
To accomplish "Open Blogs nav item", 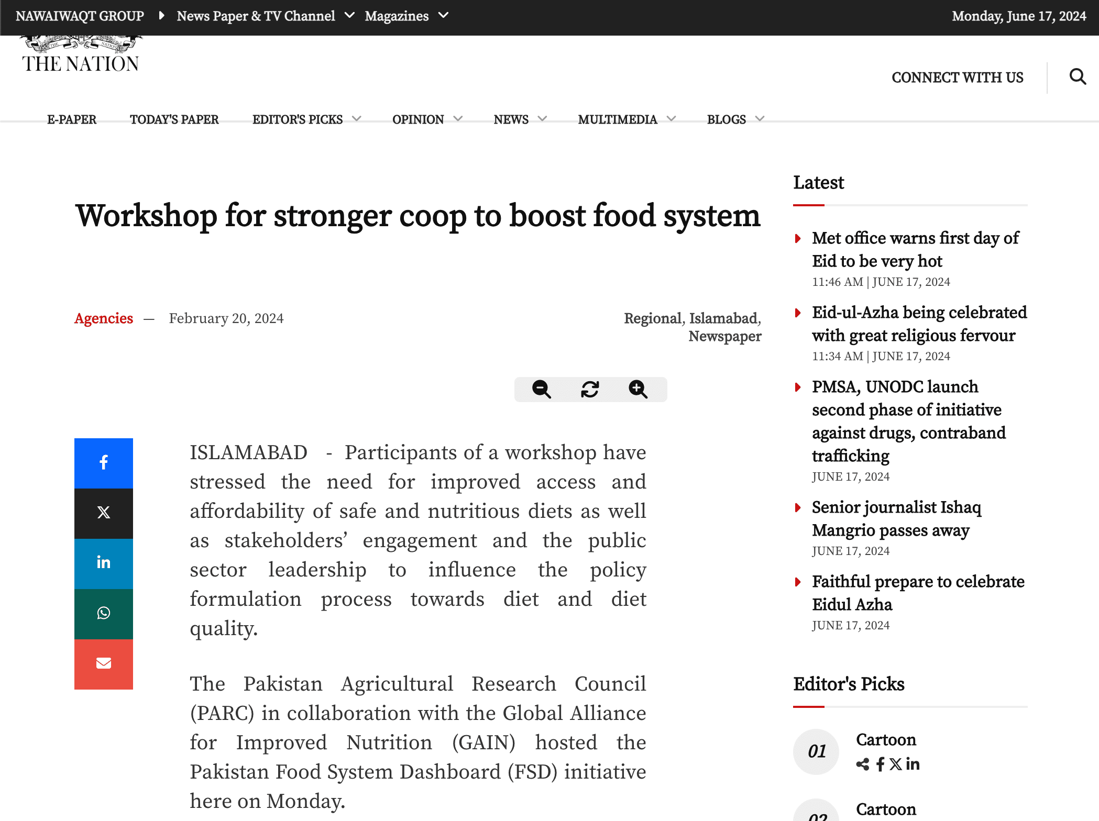I will tap(726, 119).
